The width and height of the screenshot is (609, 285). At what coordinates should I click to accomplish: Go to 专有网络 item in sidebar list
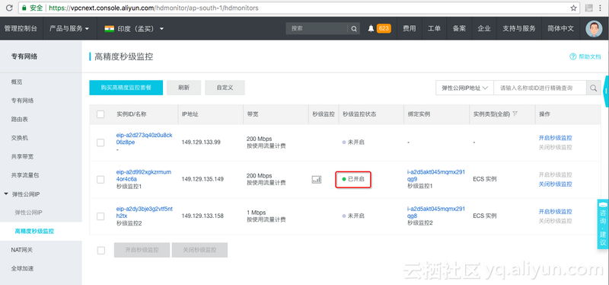23,101
